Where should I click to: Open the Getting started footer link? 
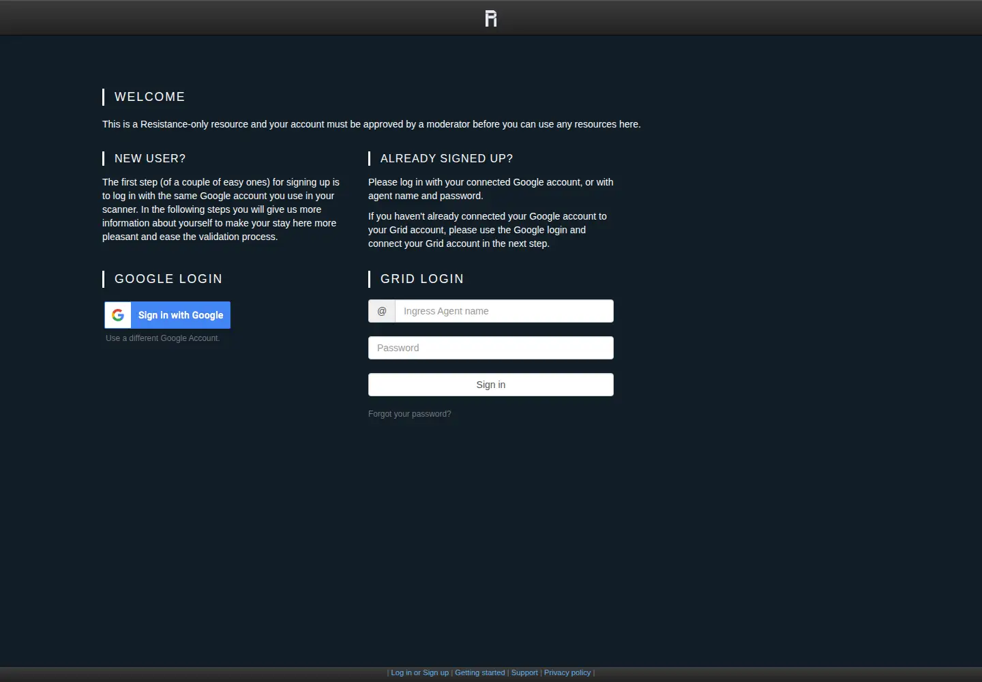tap(480, 672)
